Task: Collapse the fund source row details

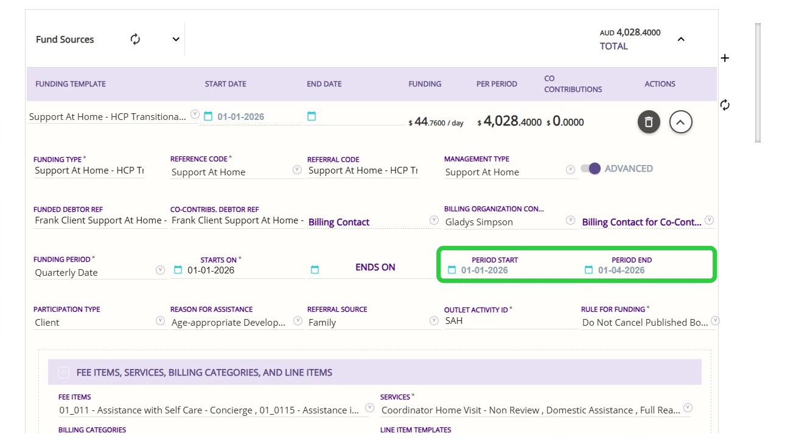Action: (x=680, y=122)
